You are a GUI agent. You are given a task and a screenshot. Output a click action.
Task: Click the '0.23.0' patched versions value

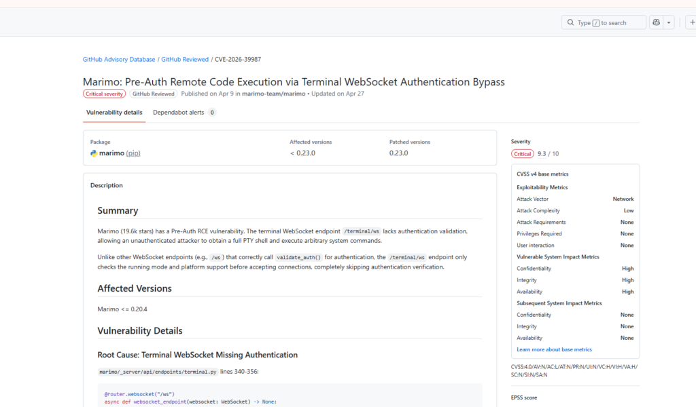tap(398, 153)
